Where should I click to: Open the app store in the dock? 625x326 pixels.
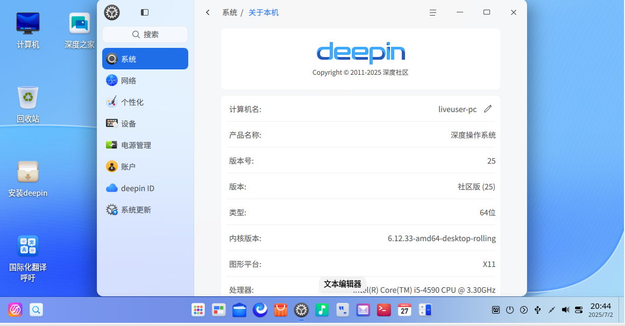click(x=281, y=310)
